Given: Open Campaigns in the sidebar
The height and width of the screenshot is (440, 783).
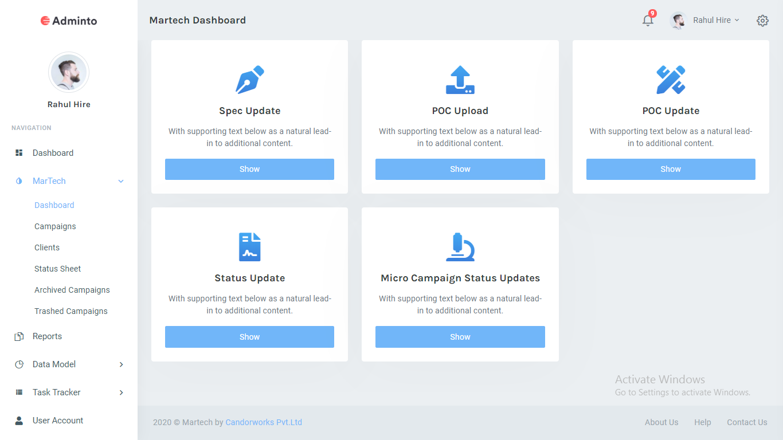Looking at the screenshot, I should coord(55,226).
